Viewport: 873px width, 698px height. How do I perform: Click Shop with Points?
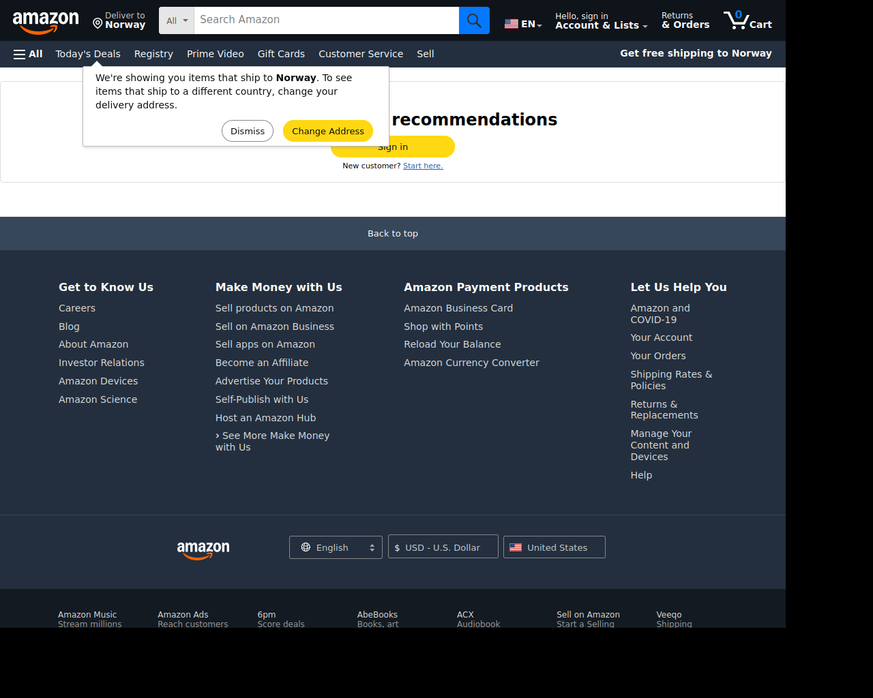(x=443, y=327)
